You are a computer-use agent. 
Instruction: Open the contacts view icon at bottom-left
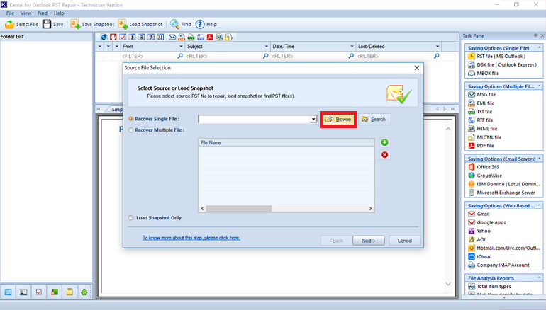(23, 292)
